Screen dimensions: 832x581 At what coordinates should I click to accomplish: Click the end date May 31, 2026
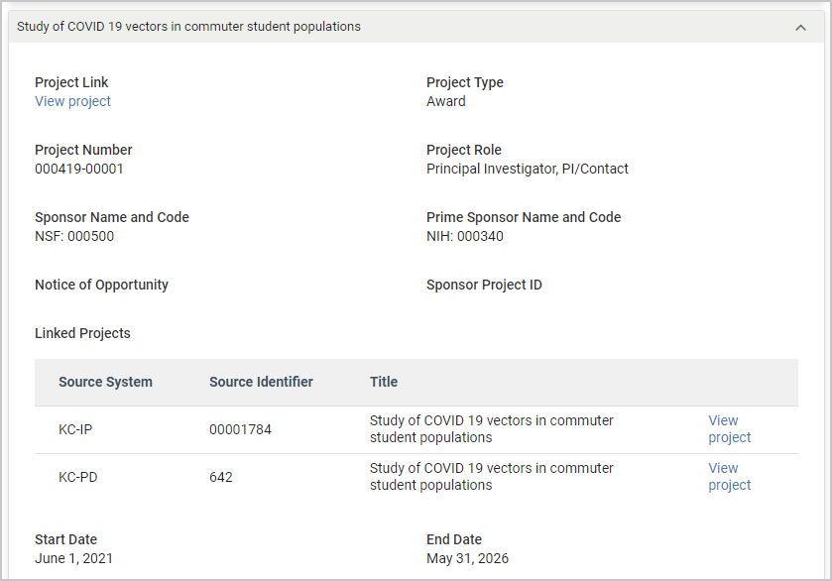[x=467, y=558]
